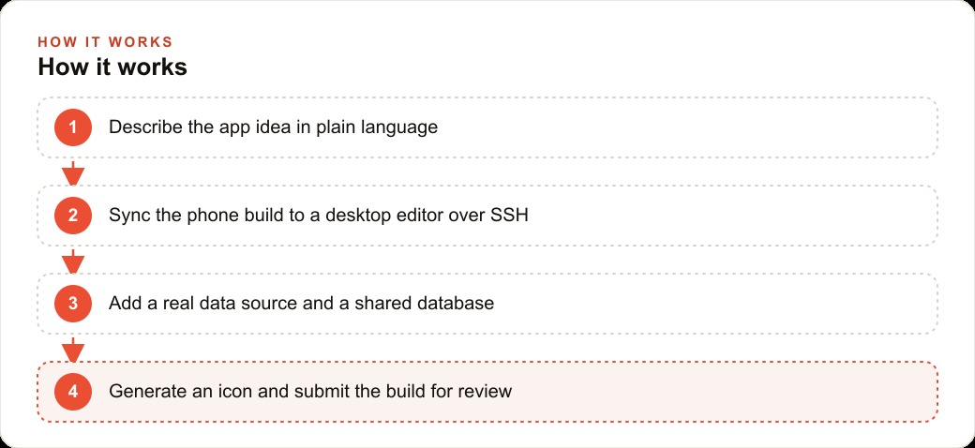Click the highlighted step 4 card's right side
This screenshot has height=448, width=975.
pos(808,392)
